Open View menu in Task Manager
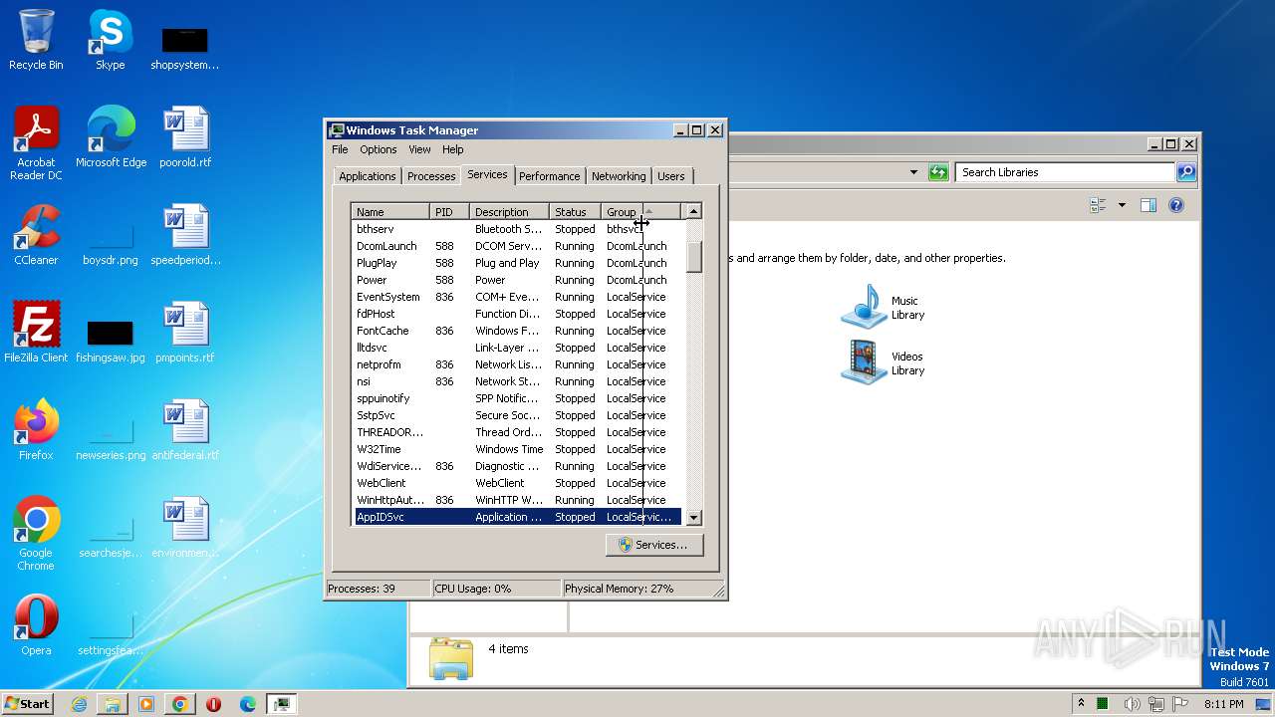 [419, 149]
